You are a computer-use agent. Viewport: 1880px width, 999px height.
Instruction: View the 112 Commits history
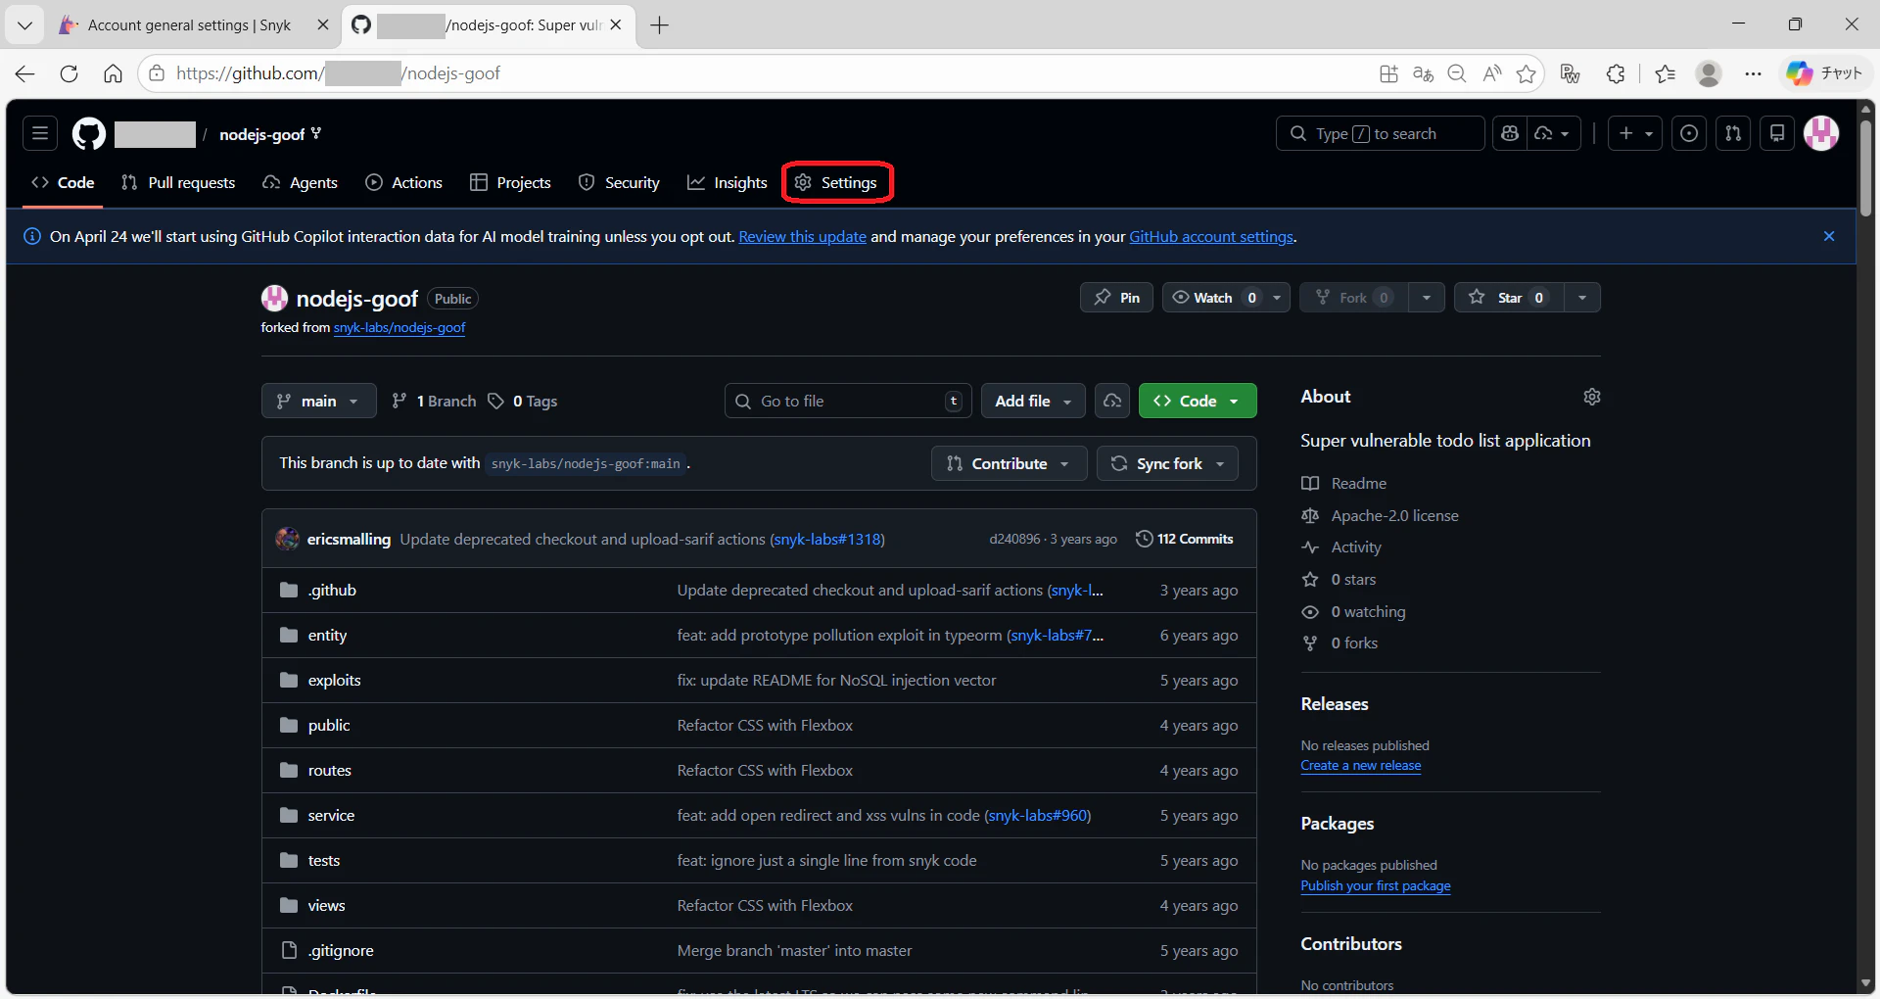1185,539
